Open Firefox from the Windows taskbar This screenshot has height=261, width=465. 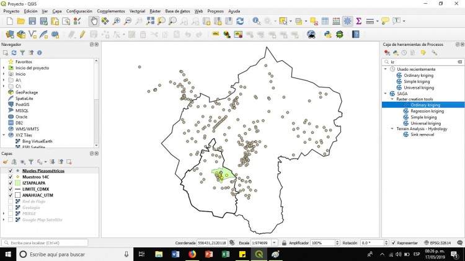192,254
